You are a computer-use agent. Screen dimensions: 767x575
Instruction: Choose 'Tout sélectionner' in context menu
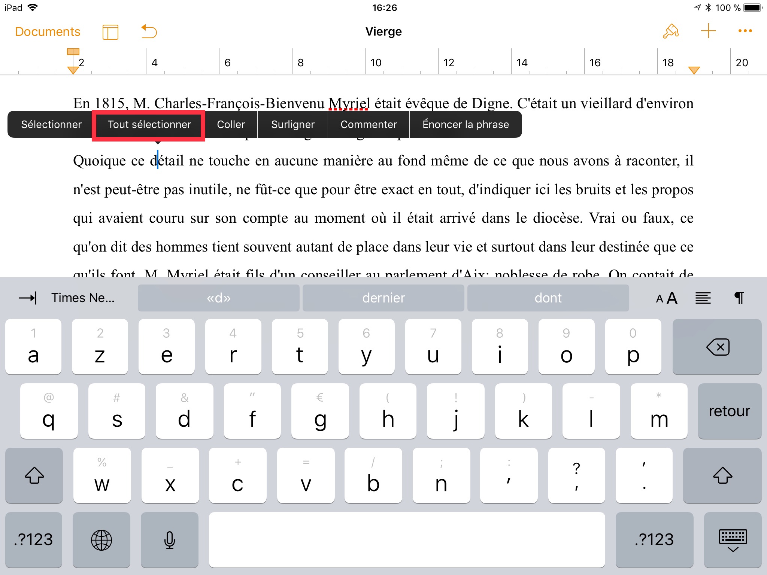pyautogui.click(x=149, y=125)
